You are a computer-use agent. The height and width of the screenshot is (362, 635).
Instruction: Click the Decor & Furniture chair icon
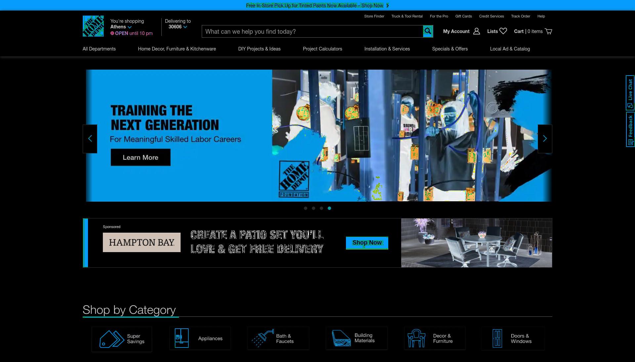(x=416, y=338)
